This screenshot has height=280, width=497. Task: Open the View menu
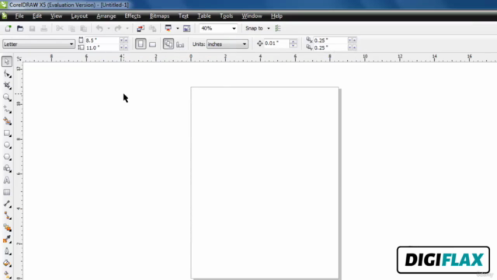(57, 16)
